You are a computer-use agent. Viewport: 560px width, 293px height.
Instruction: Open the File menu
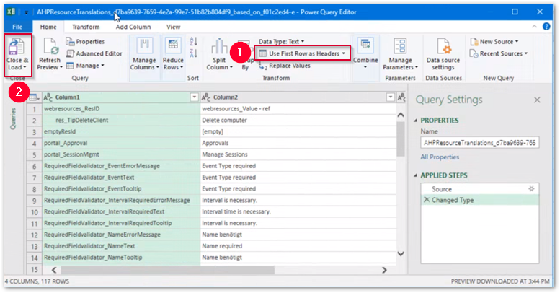[17, 27]
